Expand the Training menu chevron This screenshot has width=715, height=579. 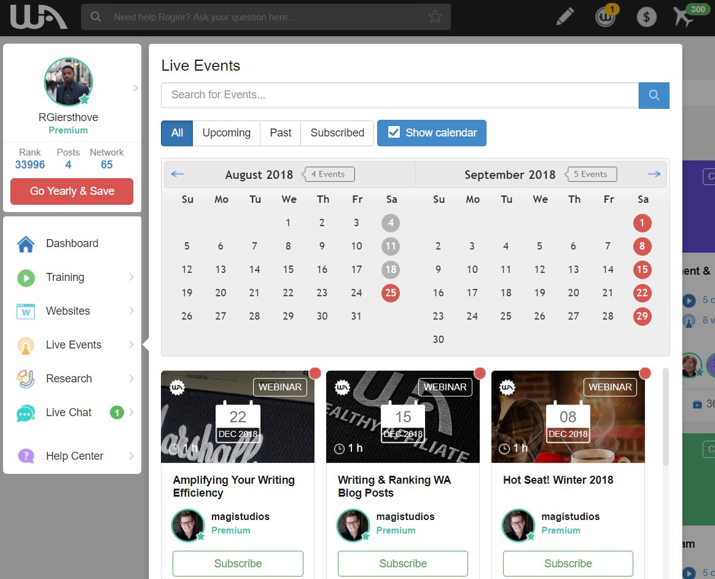click(x=131, y=277)
